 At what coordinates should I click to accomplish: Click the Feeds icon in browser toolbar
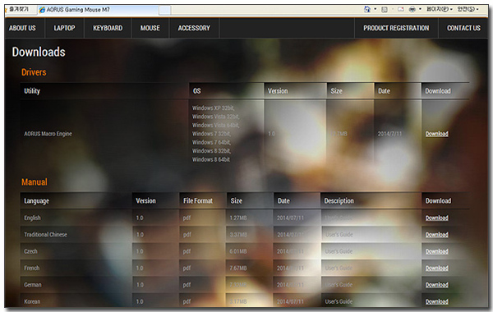point(385,9)
